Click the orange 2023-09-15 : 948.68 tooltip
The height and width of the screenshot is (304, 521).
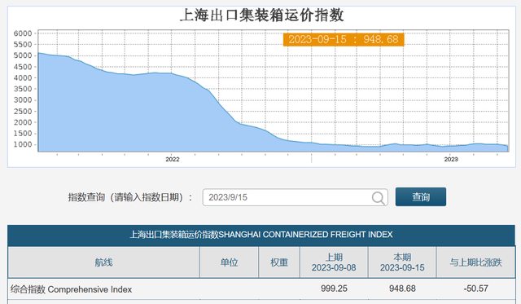click(x=344, y=40)
